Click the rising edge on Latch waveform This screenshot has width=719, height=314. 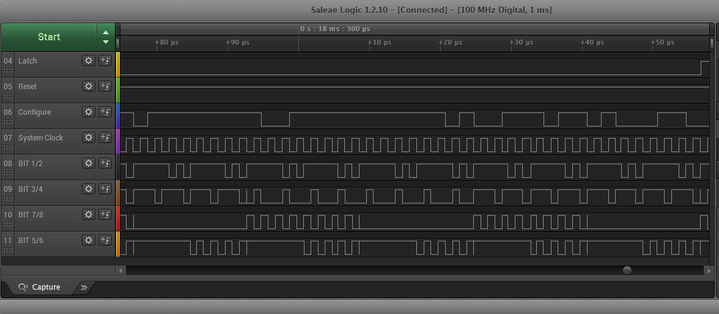(x=701, y=68)
